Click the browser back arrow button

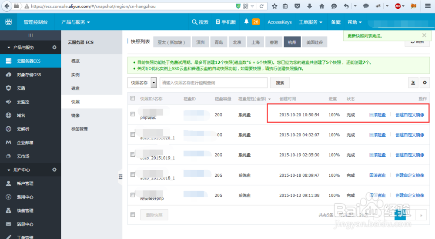[7, 6]
